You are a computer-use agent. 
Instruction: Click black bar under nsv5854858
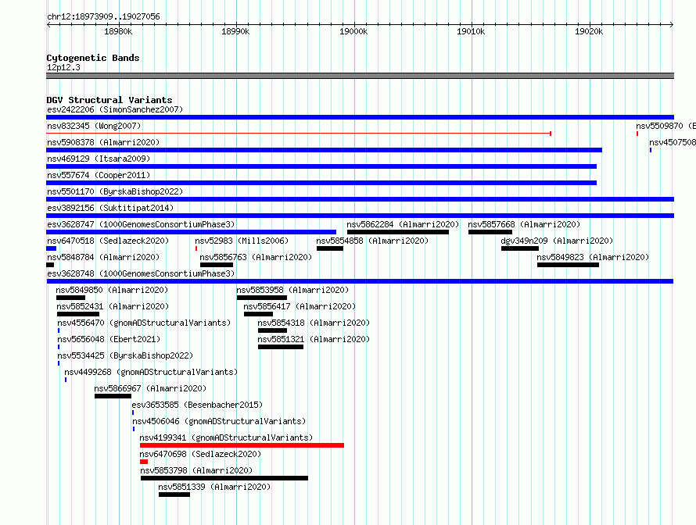point(330,248)
